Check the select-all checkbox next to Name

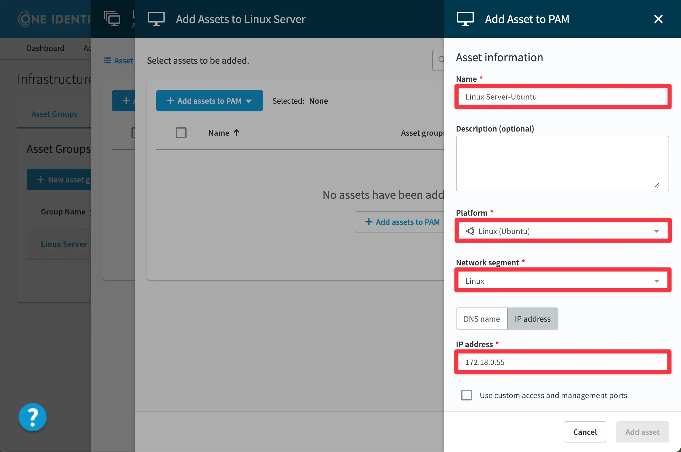(x=181, y=133)
